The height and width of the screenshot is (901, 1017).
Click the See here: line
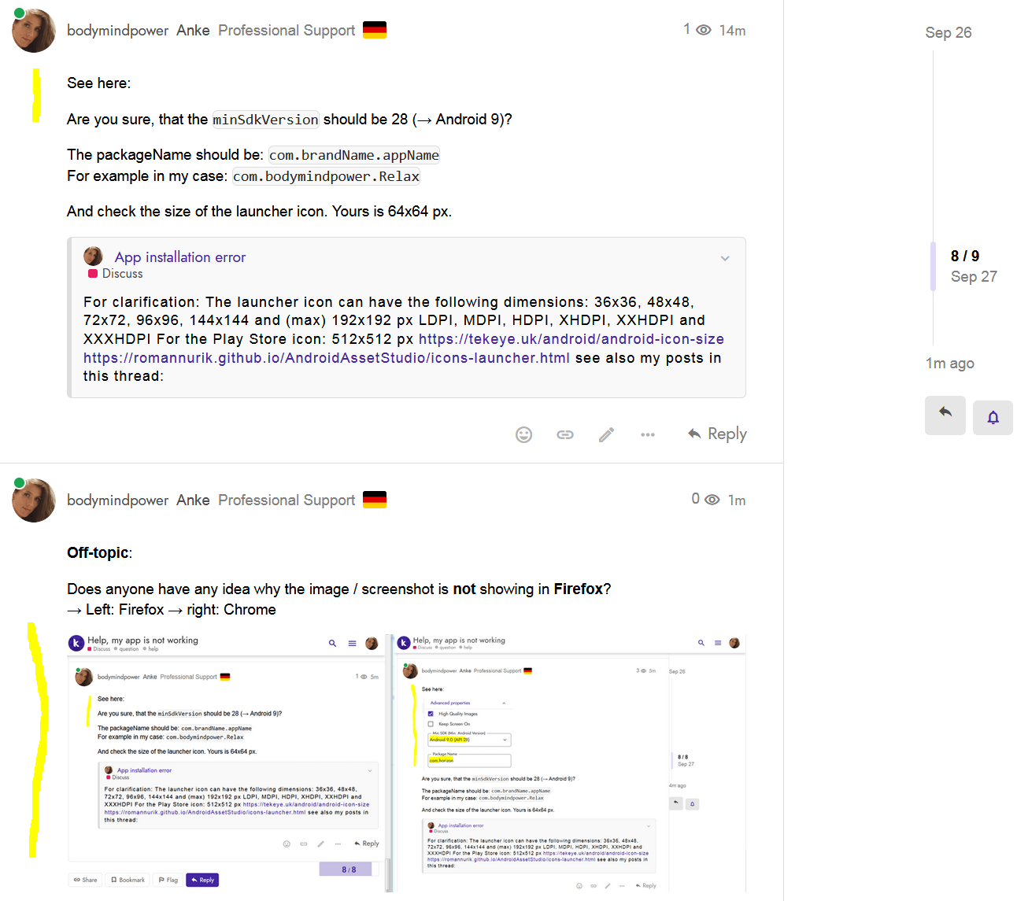[x=99, y=83]
